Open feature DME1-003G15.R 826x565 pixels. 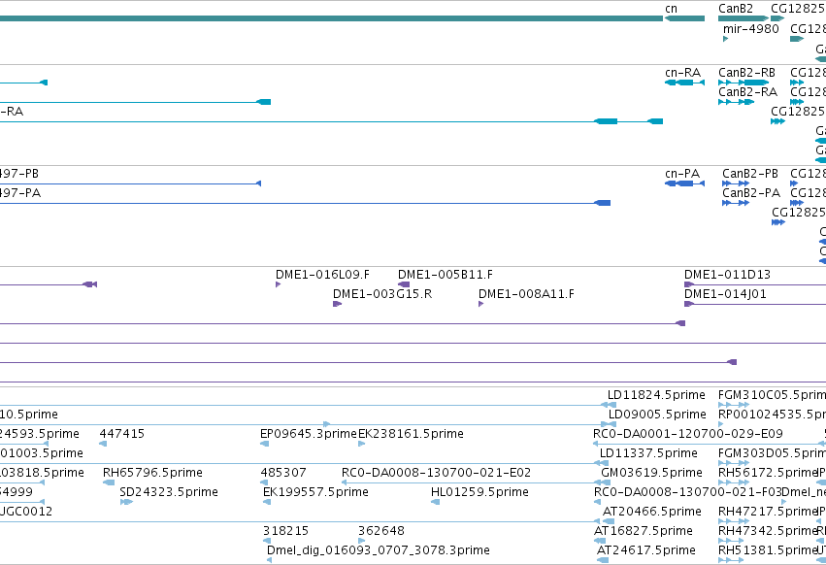[382, 294]
